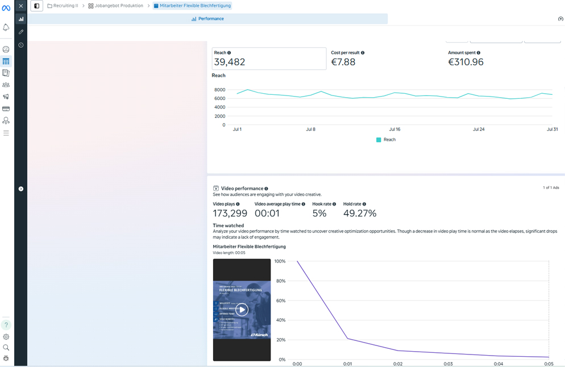Image resolution: width=565 pixels, height=367 pixels.
Task: Select the Reach metric card
Action: [x=269, y=59]
